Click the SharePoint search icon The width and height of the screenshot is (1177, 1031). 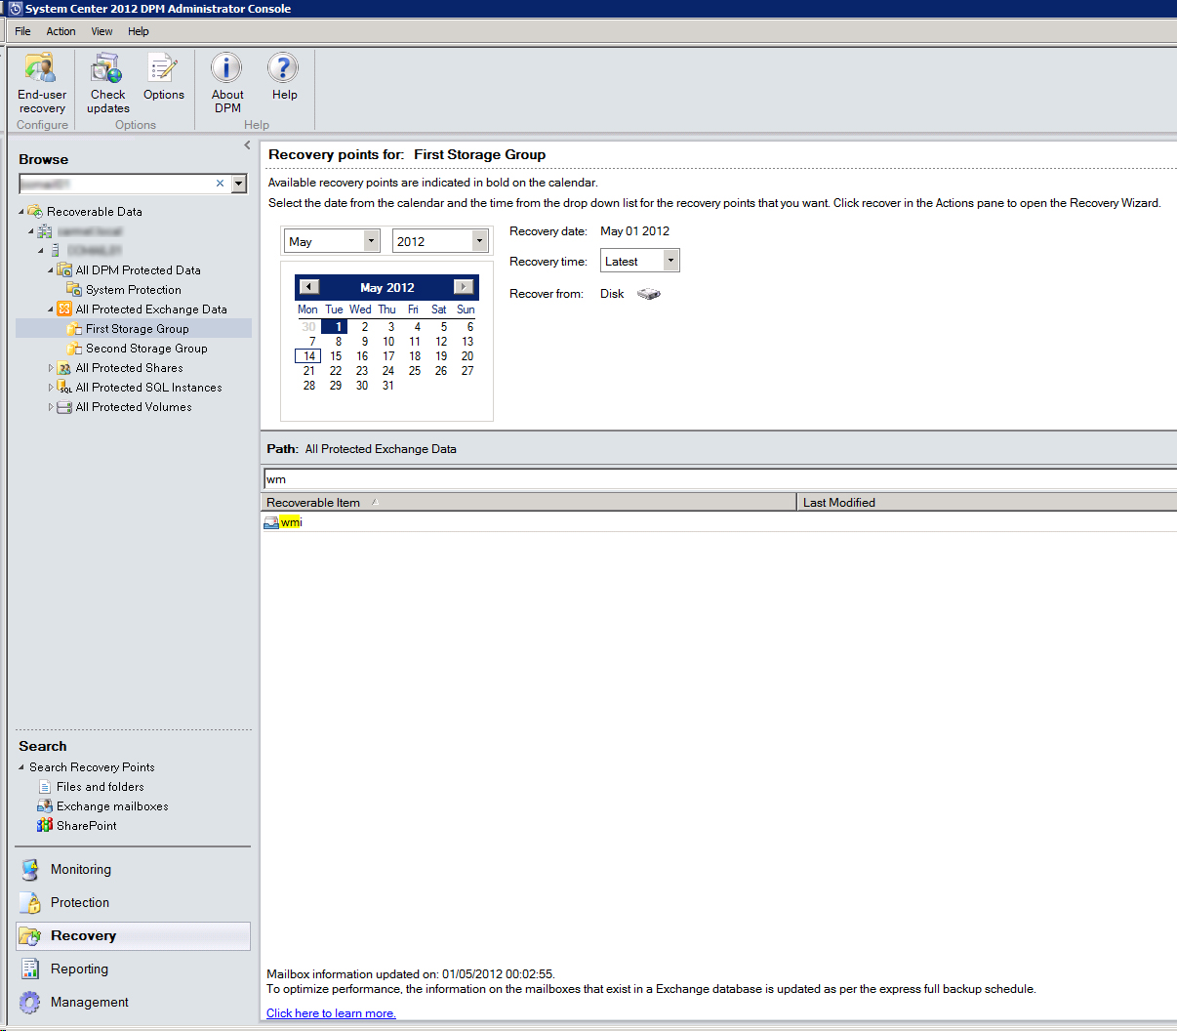tap(45, 825)
